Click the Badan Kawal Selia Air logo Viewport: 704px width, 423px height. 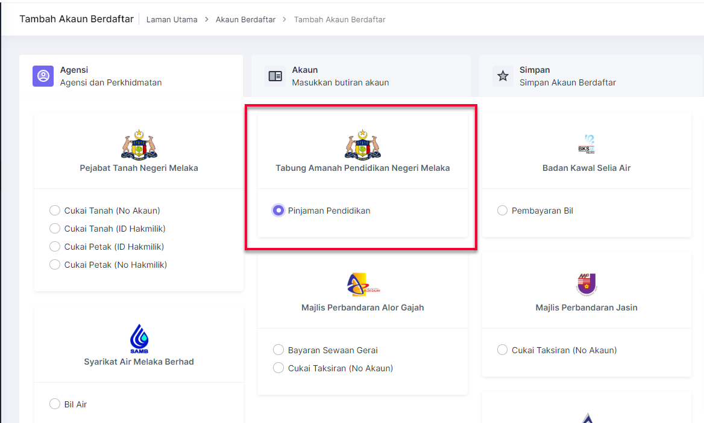point(586,145)
